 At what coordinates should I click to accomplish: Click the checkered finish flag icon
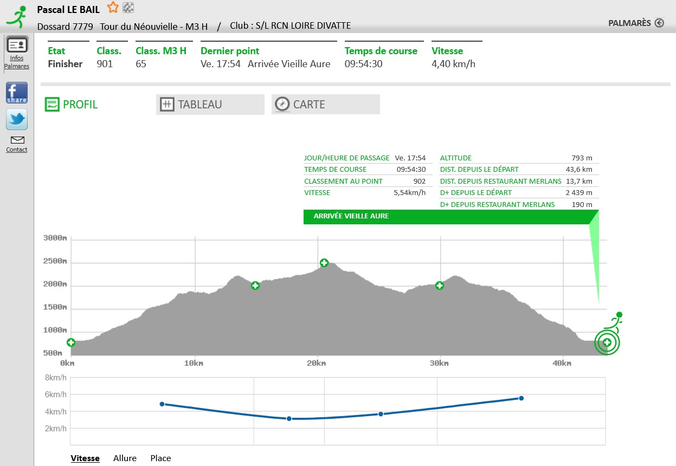coord(128,8)
